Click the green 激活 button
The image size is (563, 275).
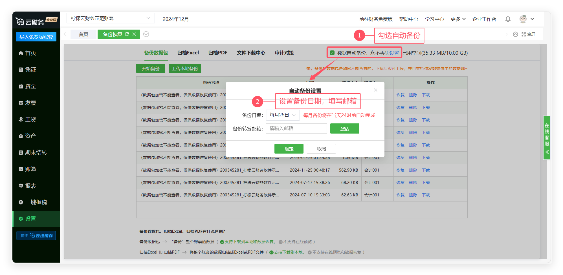(344, 129)
